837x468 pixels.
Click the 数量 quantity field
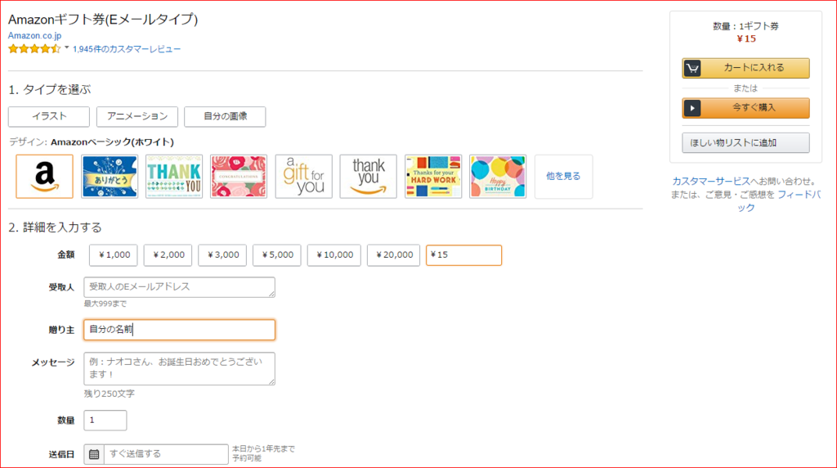105,421
